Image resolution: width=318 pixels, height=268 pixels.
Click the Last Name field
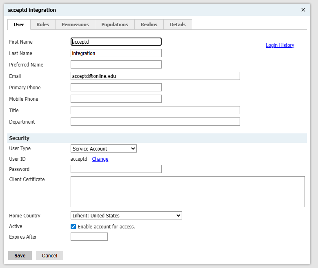tap(116, 53)
